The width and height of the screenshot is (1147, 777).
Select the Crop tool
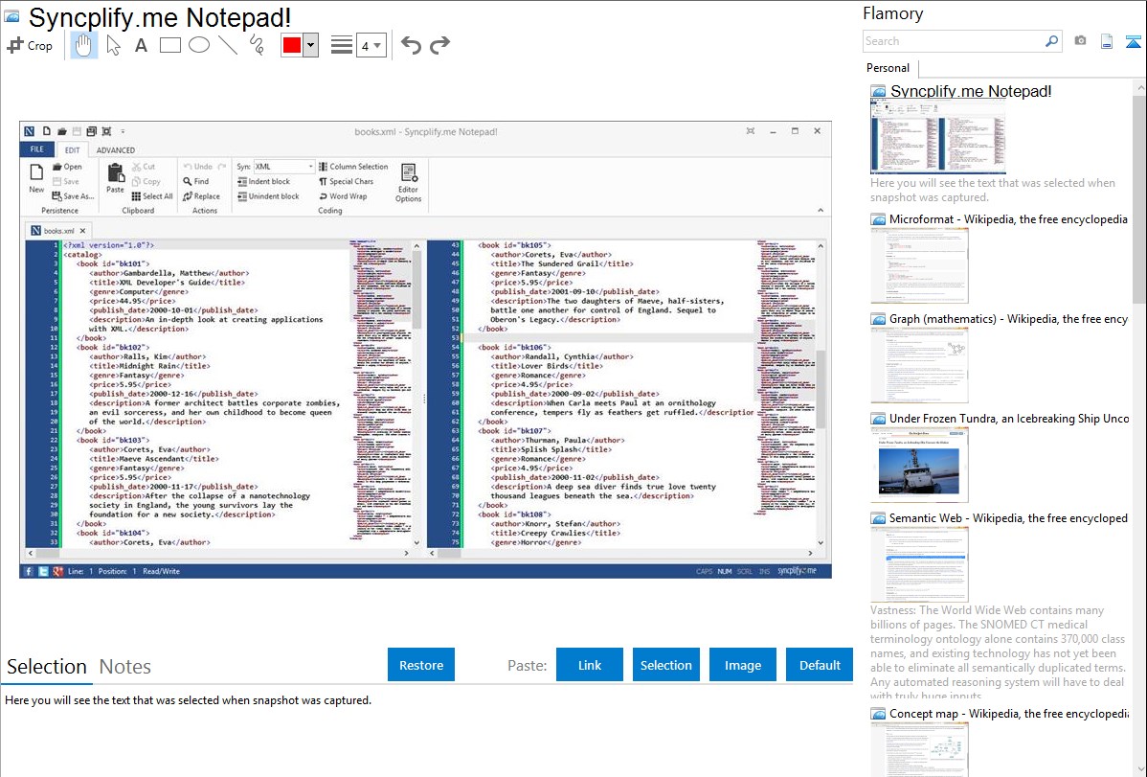coord(30,45)
